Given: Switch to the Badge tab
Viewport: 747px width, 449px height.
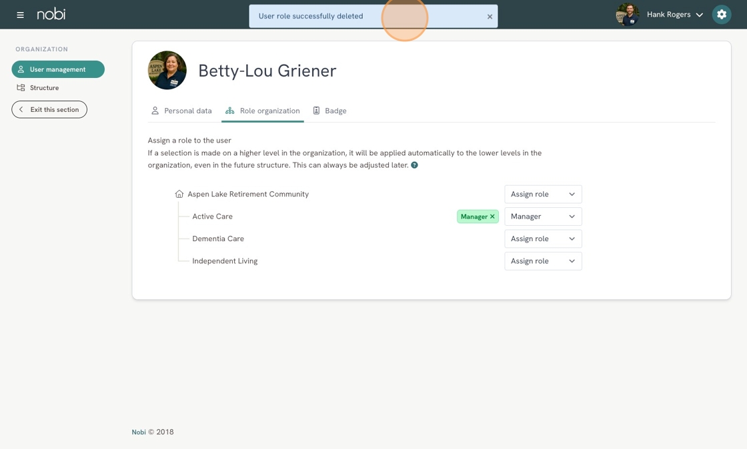Looking at the screenshot, I should [330, 111].
